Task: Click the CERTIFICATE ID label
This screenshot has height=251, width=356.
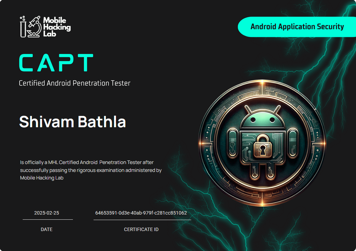Action: tap(141, 229)
